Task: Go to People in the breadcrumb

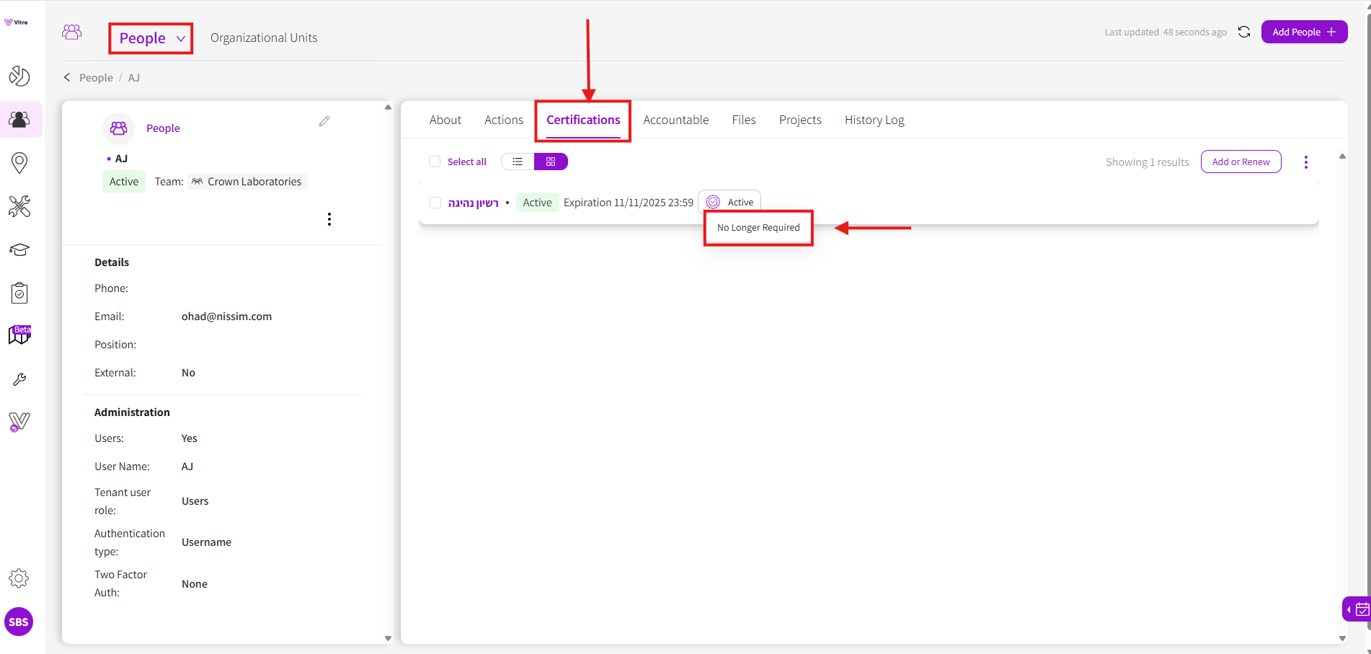Action: pos(96,77)
